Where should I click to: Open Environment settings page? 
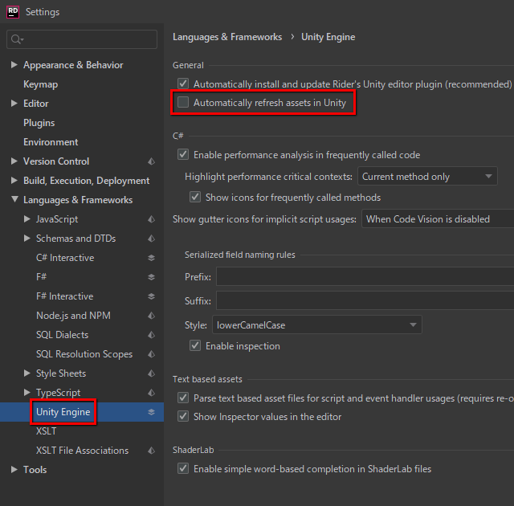pyautogui.click(x=51, y=142)
